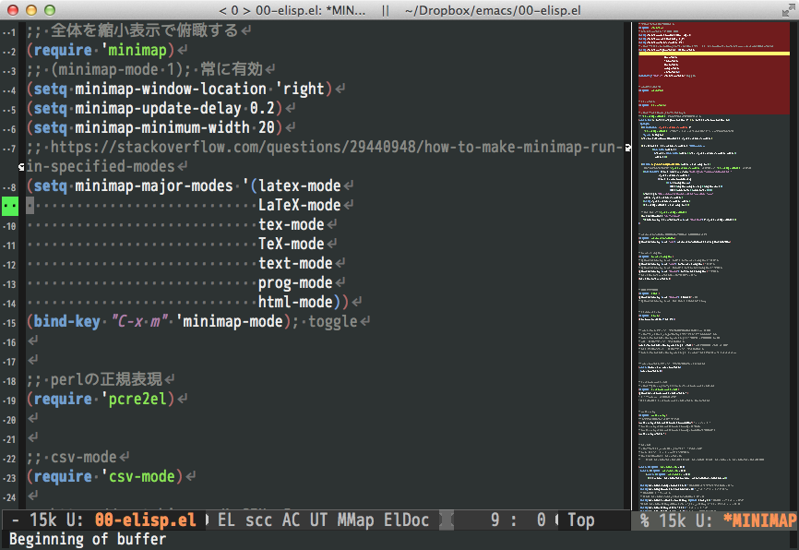Click the 'U:' coding indicator in left mode line
Screen dimensions: 799x550
75,520
